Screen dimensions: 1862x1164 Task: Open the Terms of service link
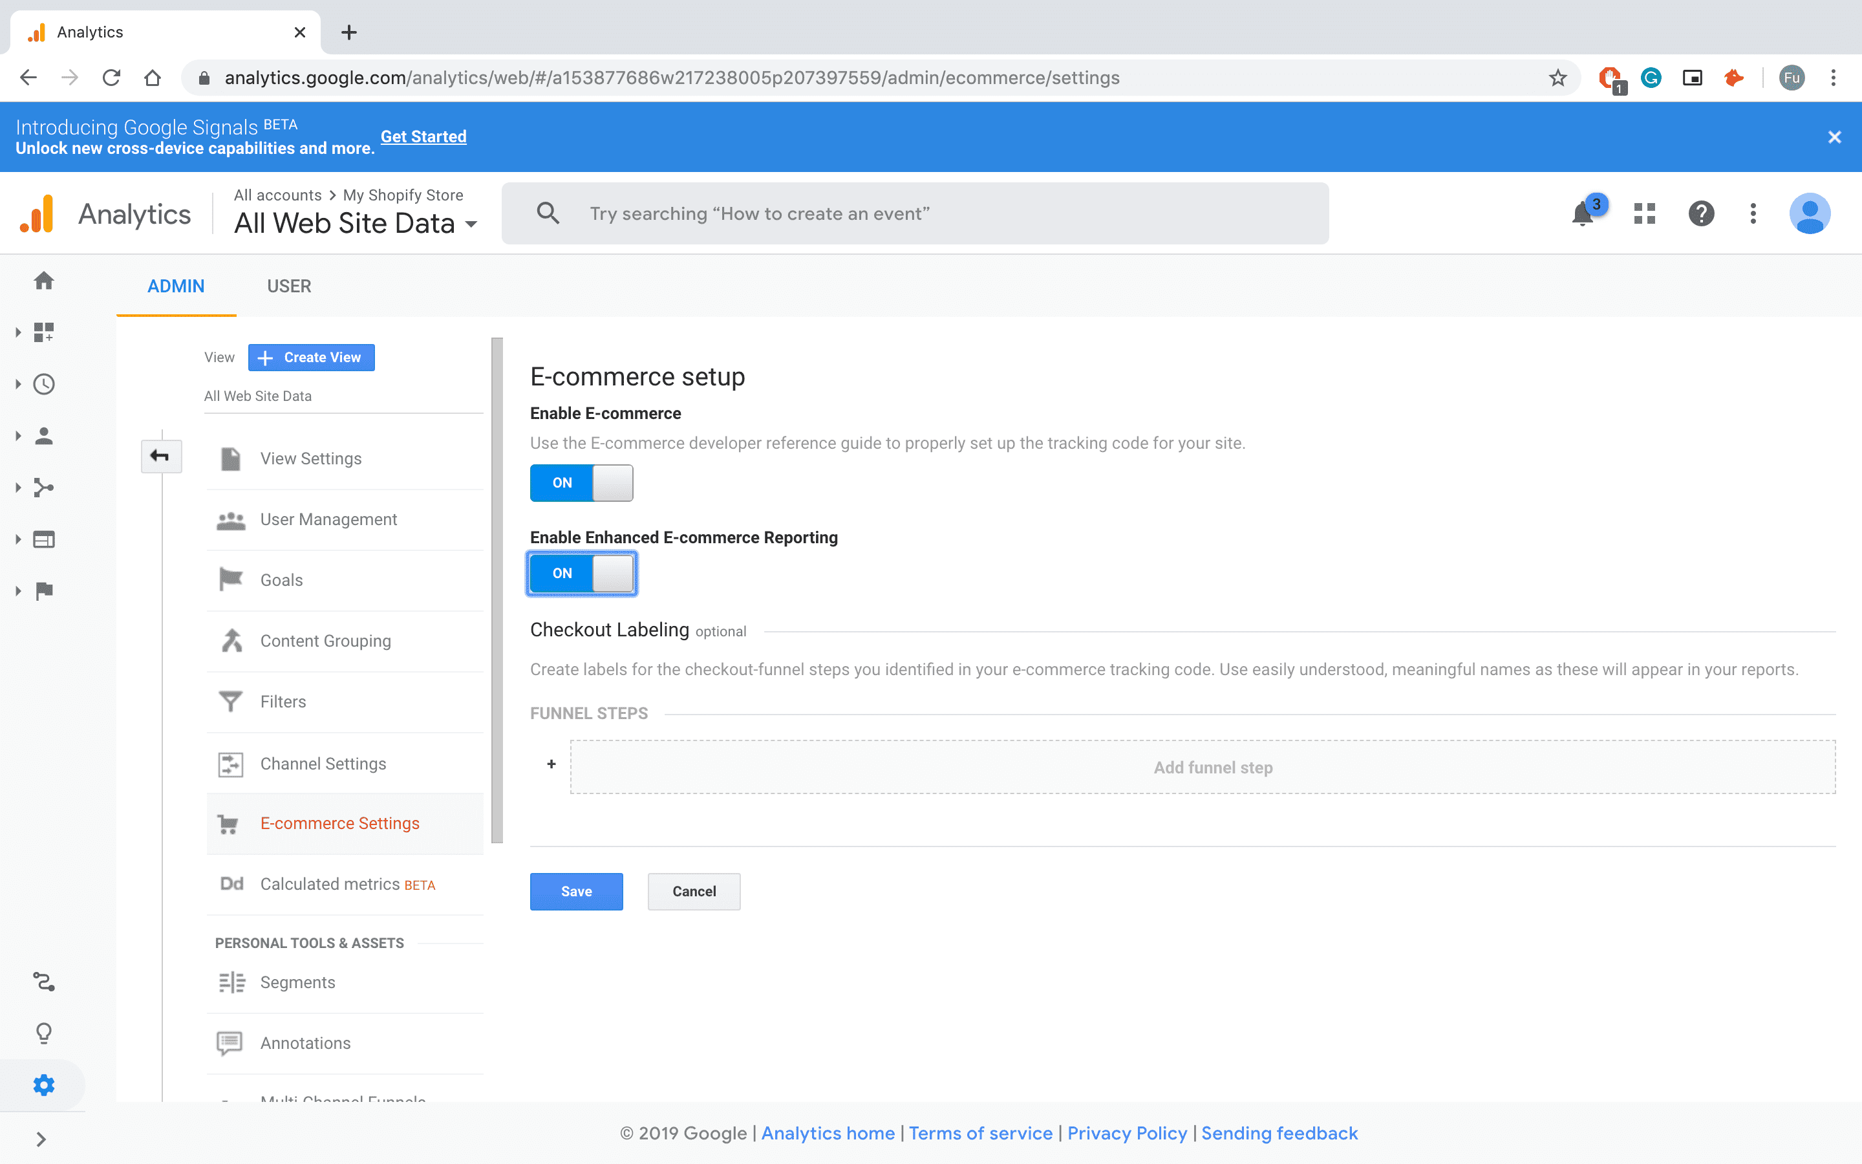pyautogui.click(x=980, y=1133)
